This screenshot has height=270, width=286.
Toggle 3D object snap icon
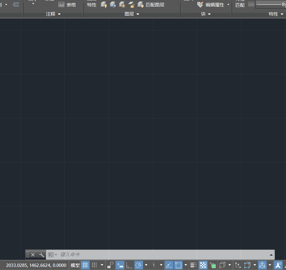(222, 265)
